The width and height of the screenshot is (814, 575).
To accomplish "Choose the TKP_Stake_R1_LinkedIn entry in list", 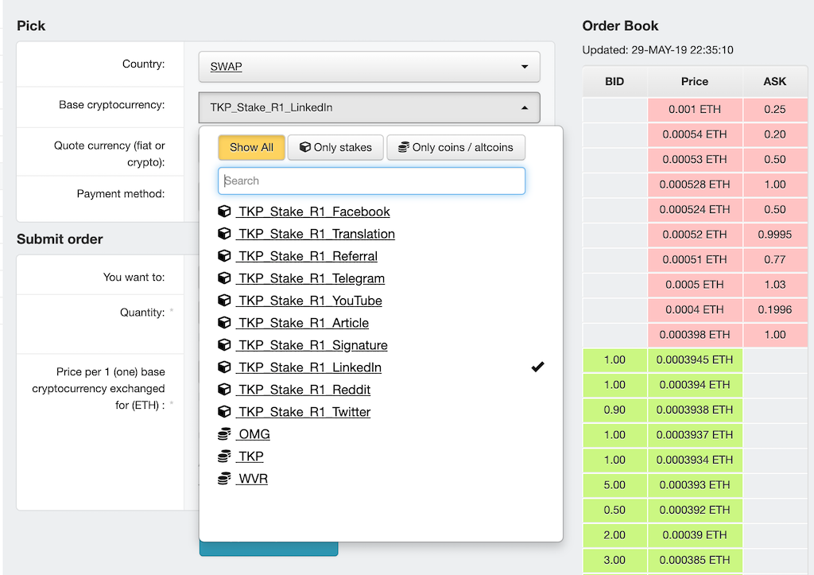I will [x=309, y=367].
